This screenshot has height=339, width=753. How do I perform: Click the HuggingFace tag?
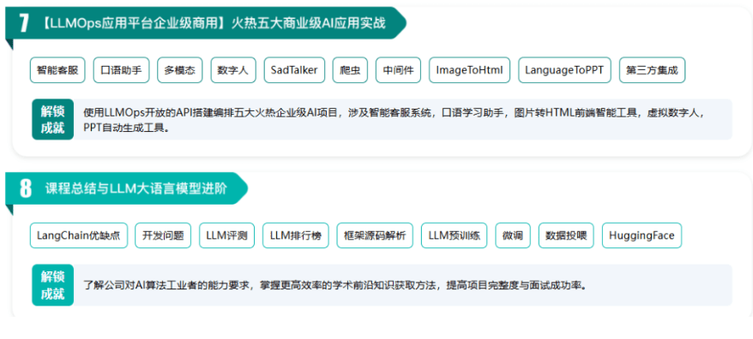pyautogui.click(x=642, y=235)
